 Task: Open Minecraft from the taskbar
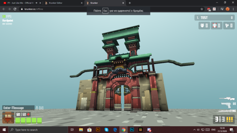coord(141,130)
